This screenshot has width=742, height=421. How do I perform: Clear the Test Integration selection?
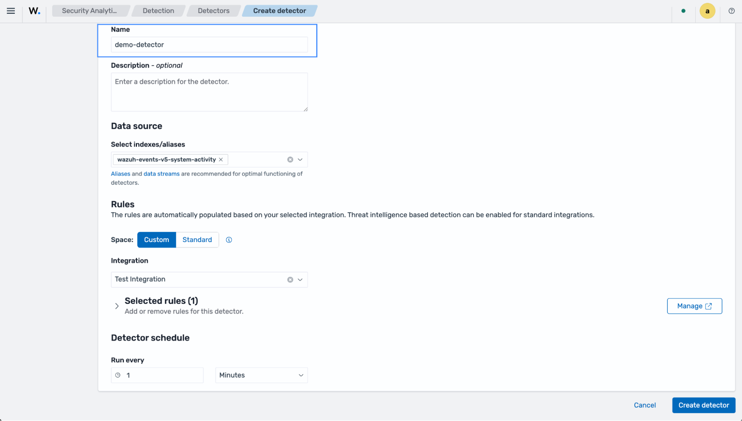(x=290, y=280)
